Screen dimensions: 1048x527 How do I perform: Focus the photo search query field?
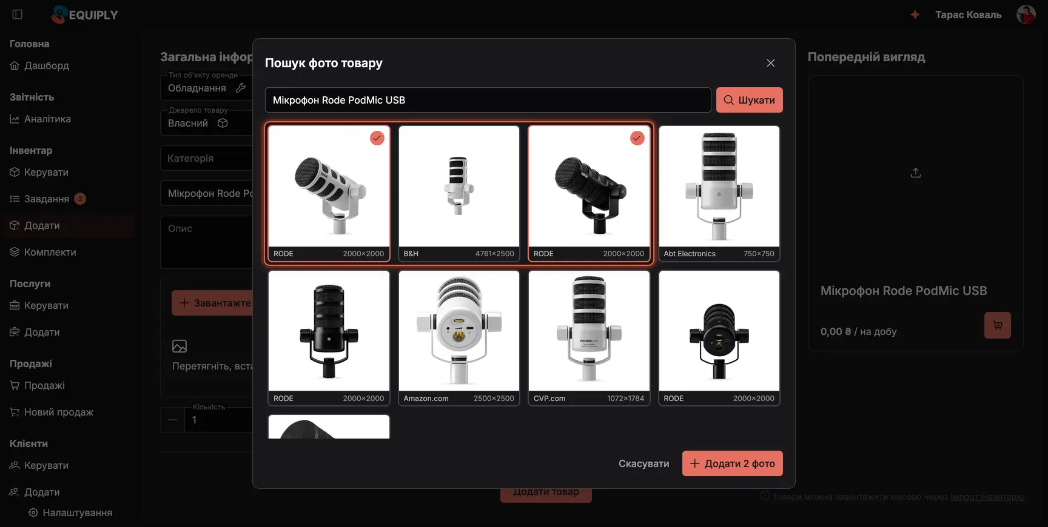click(x=488, y=100)
